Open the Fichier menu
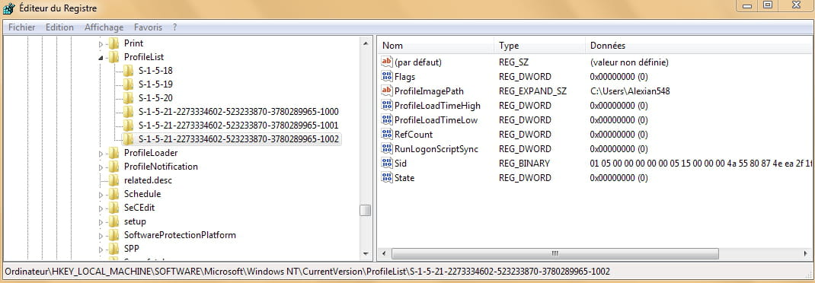This screenshot has height=283, width=815. pos(22,27)
